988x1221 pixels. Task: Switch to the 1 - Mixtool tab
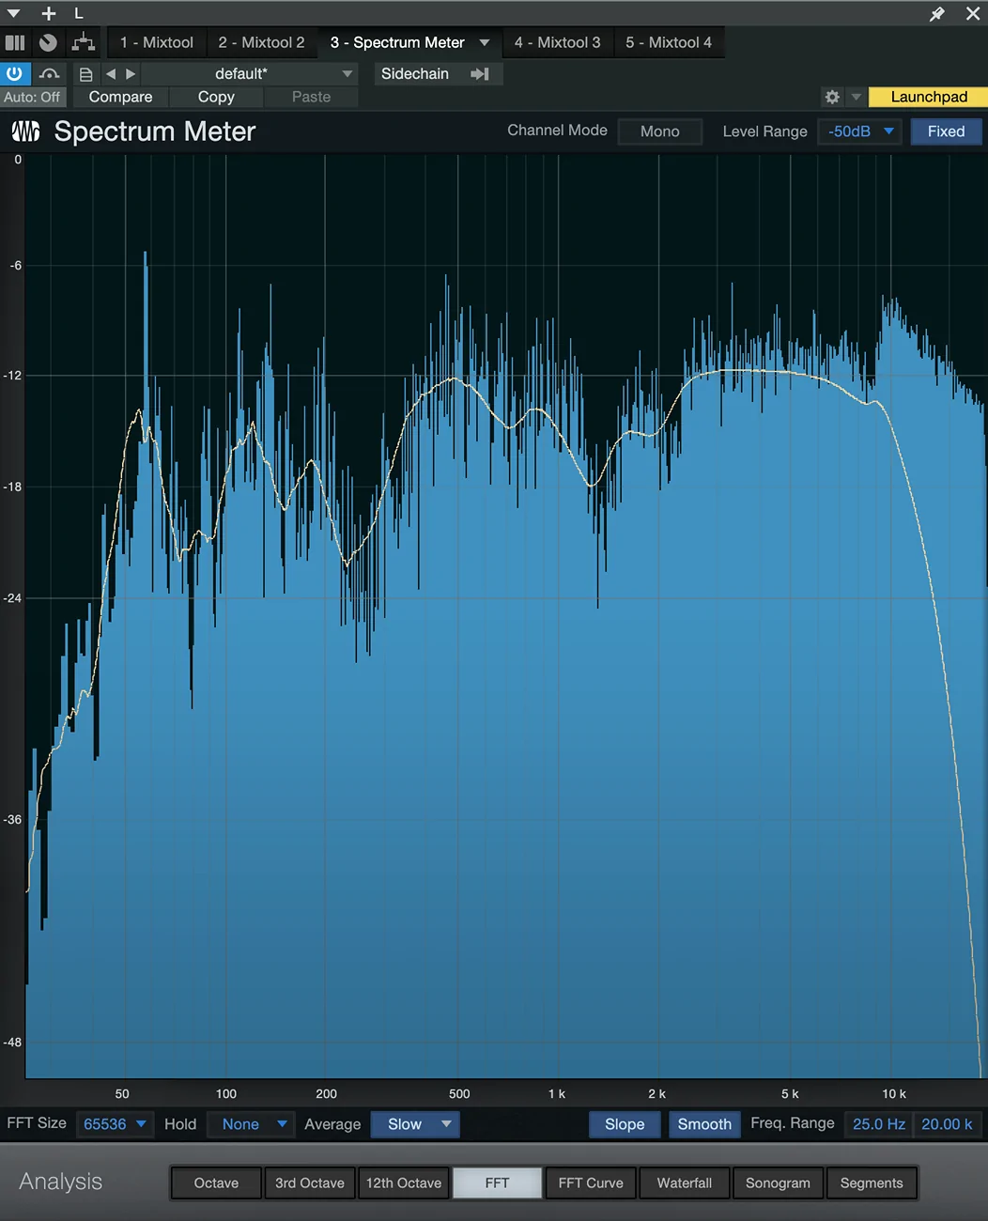coord(157,42)
